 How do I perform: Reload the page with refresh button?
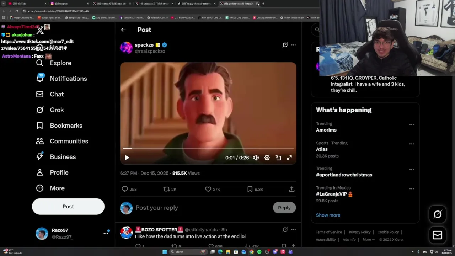click(16, 11)
